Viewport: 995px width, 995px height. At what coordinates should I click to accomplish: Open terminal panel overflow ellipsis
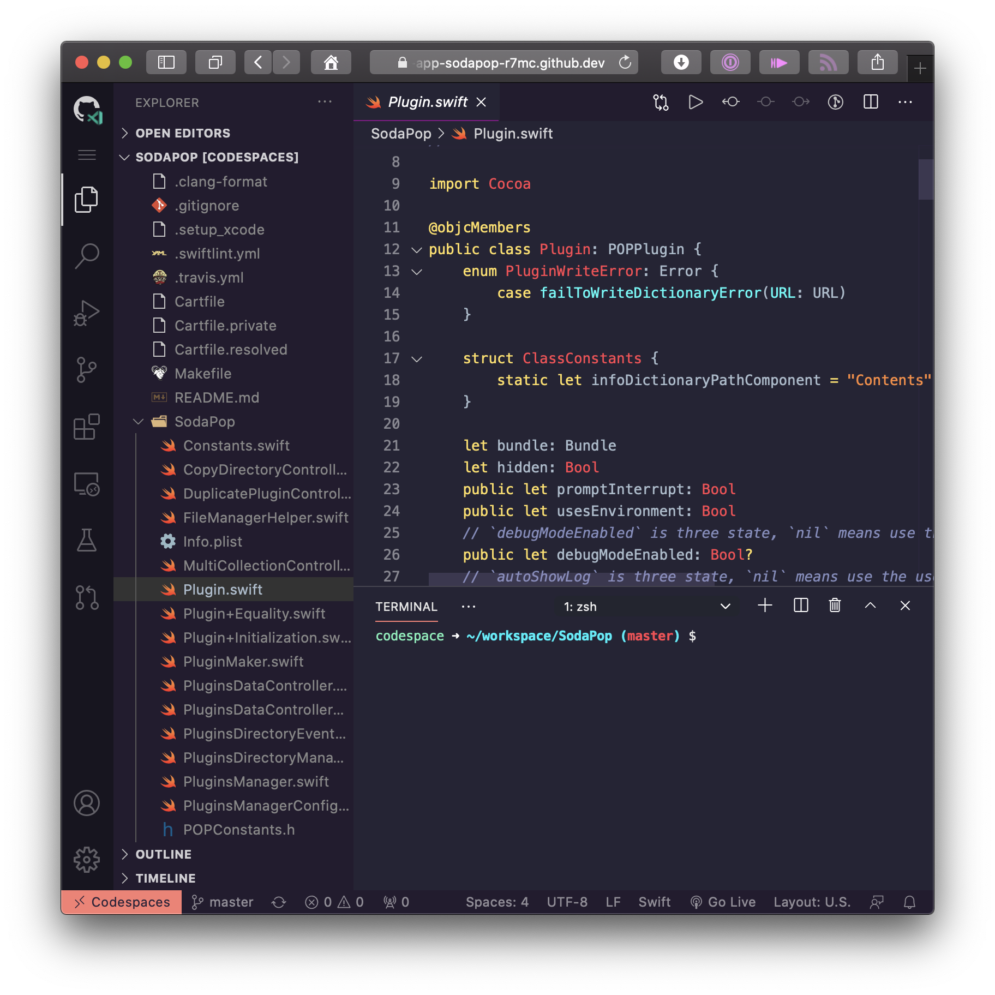[x=469, y=607]
